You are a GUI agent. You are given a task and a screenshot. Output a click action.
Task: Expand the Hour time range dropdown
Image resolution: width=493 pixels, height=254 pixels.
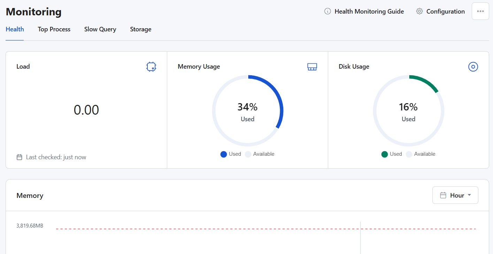click(x=455, y=195)
